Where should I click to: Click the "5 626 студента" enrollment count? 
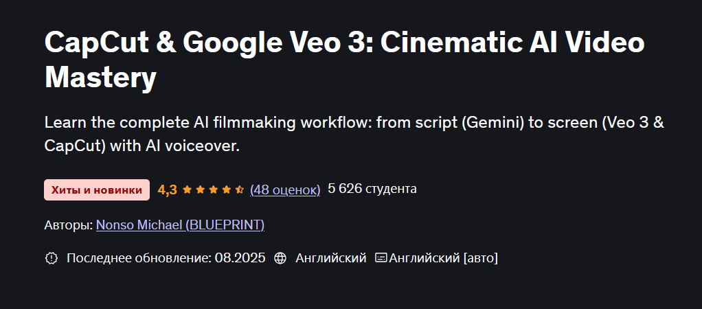pyautogui.click(x=372, y=189)
